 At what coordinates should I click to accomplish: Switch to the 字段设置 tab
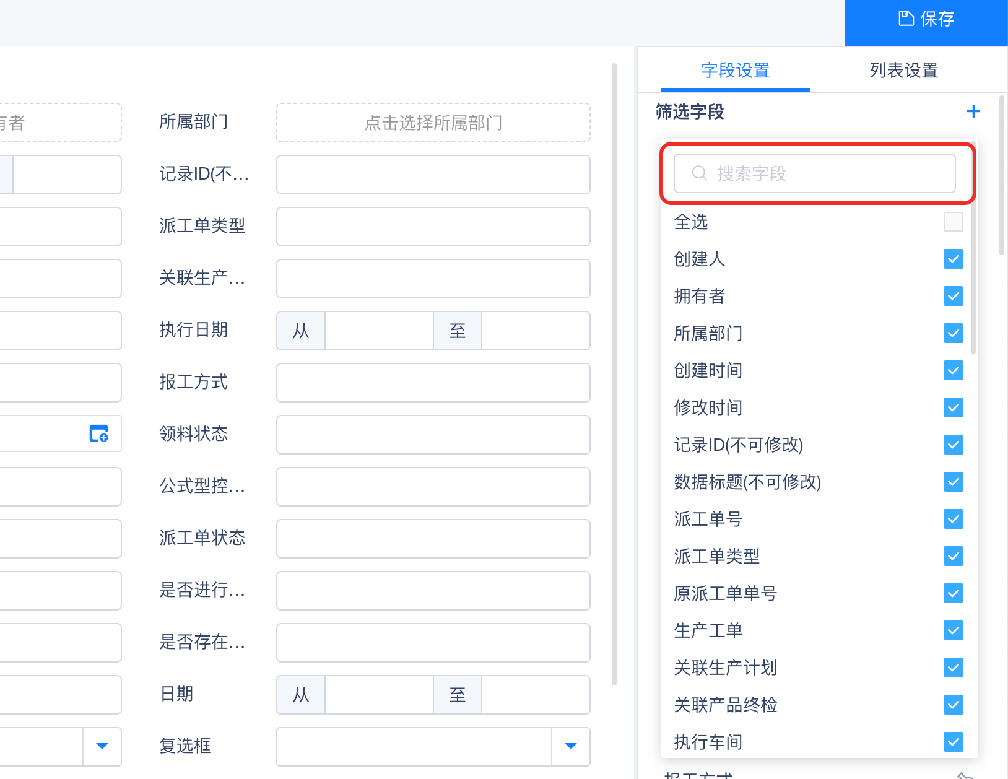pos(736,70)
